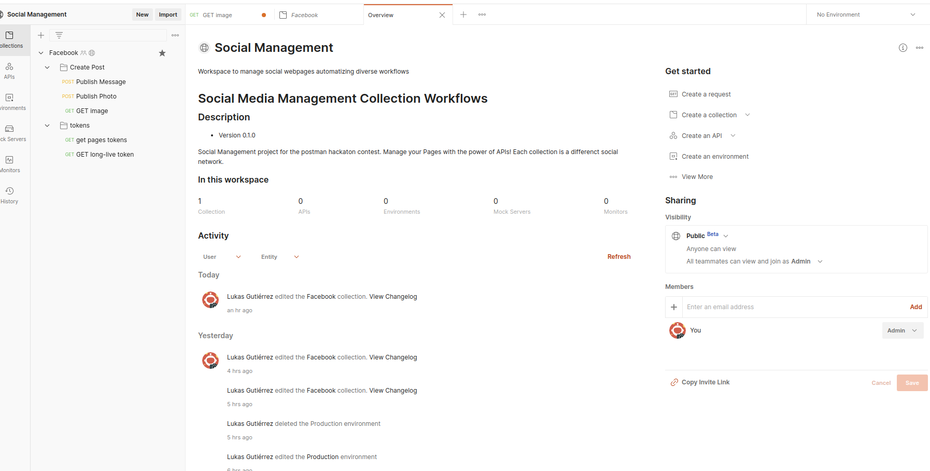Open workspace more actions menu icon
Screen dimensions: 930x471
[x=920, y=48]
